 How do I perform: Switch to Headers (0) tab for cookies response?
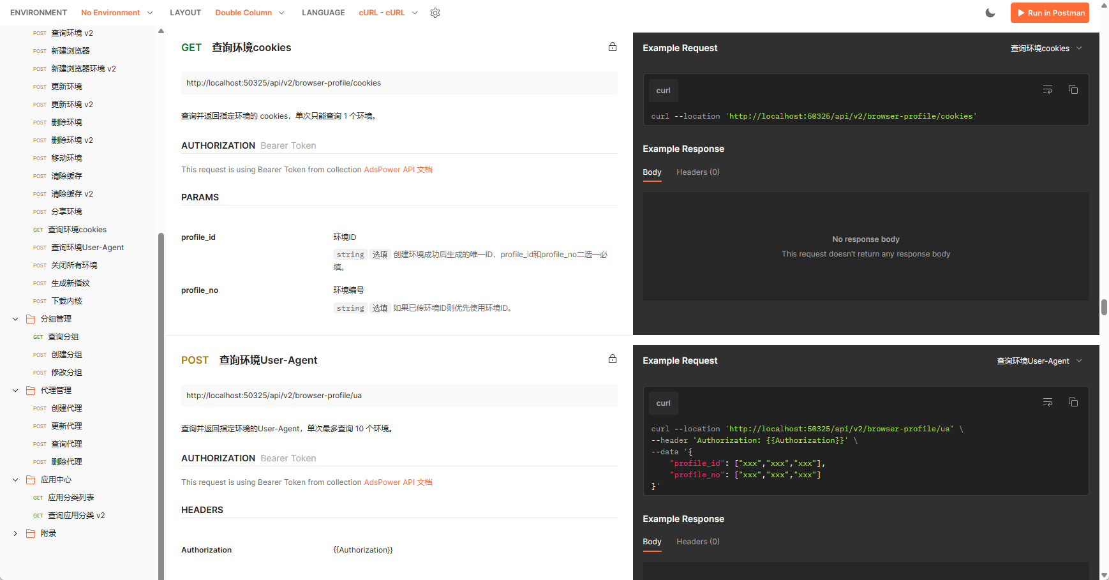point(697,172)
